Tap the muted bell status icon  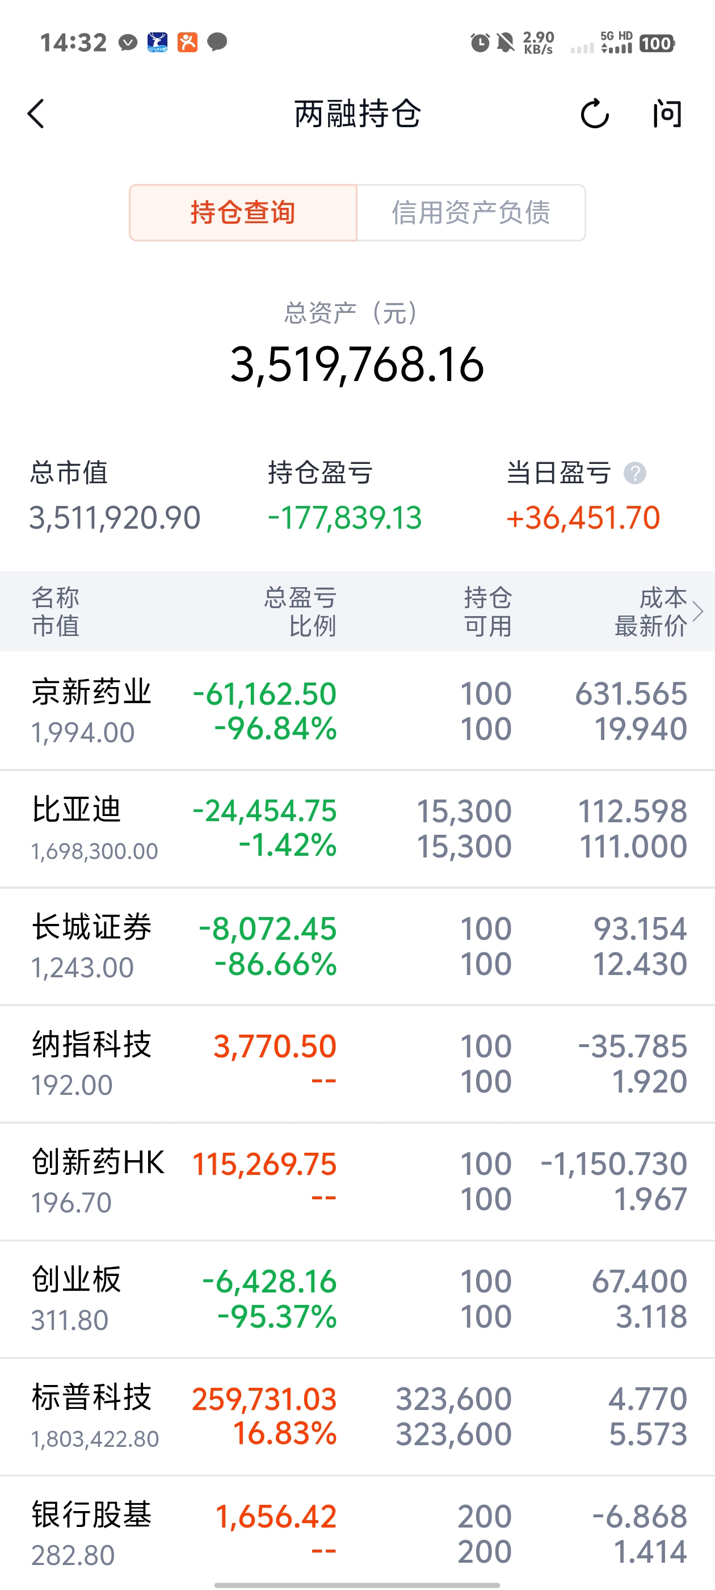point(506,43)
